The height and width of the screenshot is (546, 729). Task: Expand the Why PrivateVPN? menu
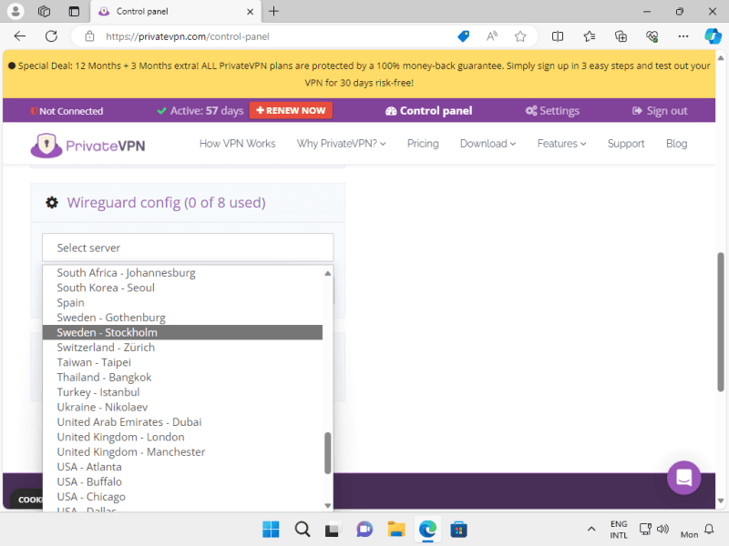point(341,144)
